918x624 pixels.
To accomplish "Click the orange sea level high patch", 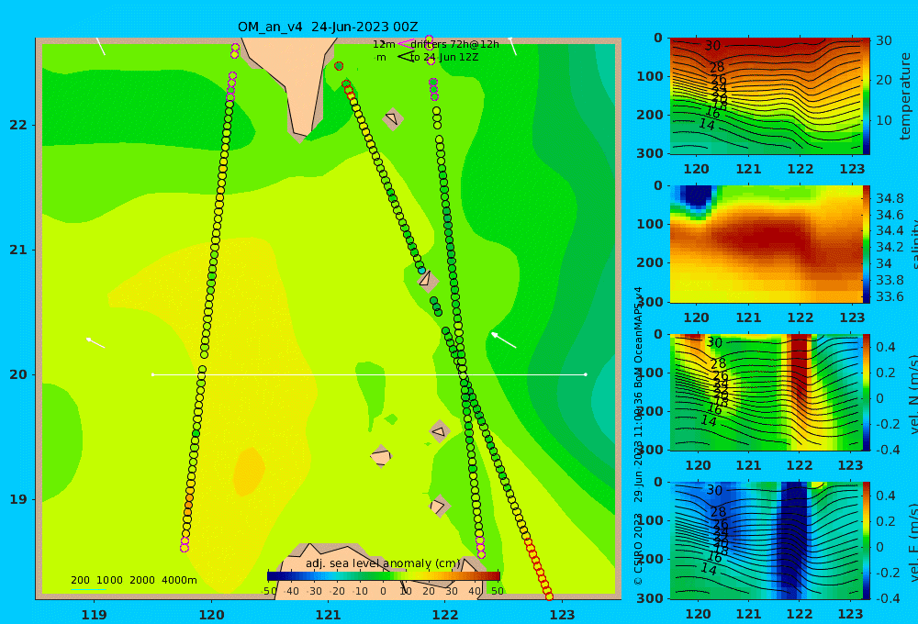I will 249,472.
